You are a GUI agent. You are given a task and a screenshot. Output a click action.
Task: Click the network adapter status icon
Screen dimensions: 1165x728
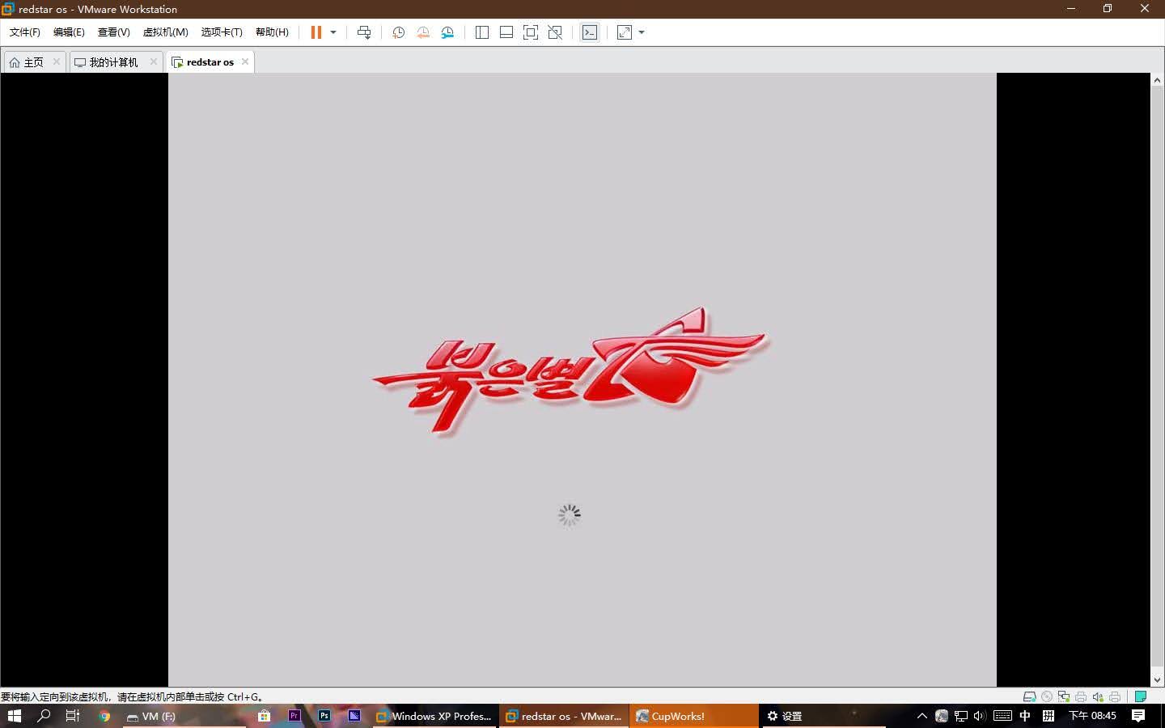[x=1064, y=696]
